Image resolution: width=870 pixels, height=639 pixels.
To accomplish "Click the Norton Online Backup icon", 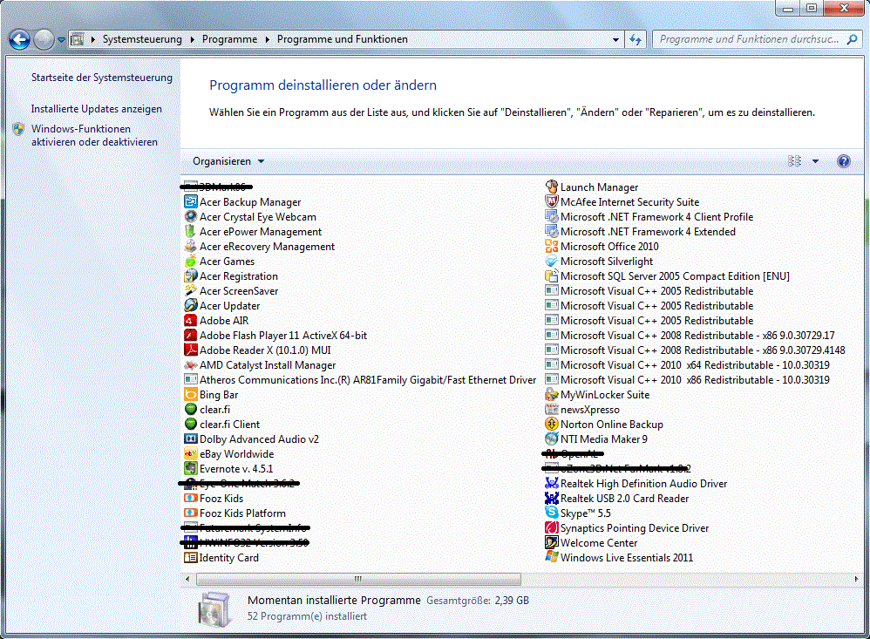I will [x=552, y=425].
